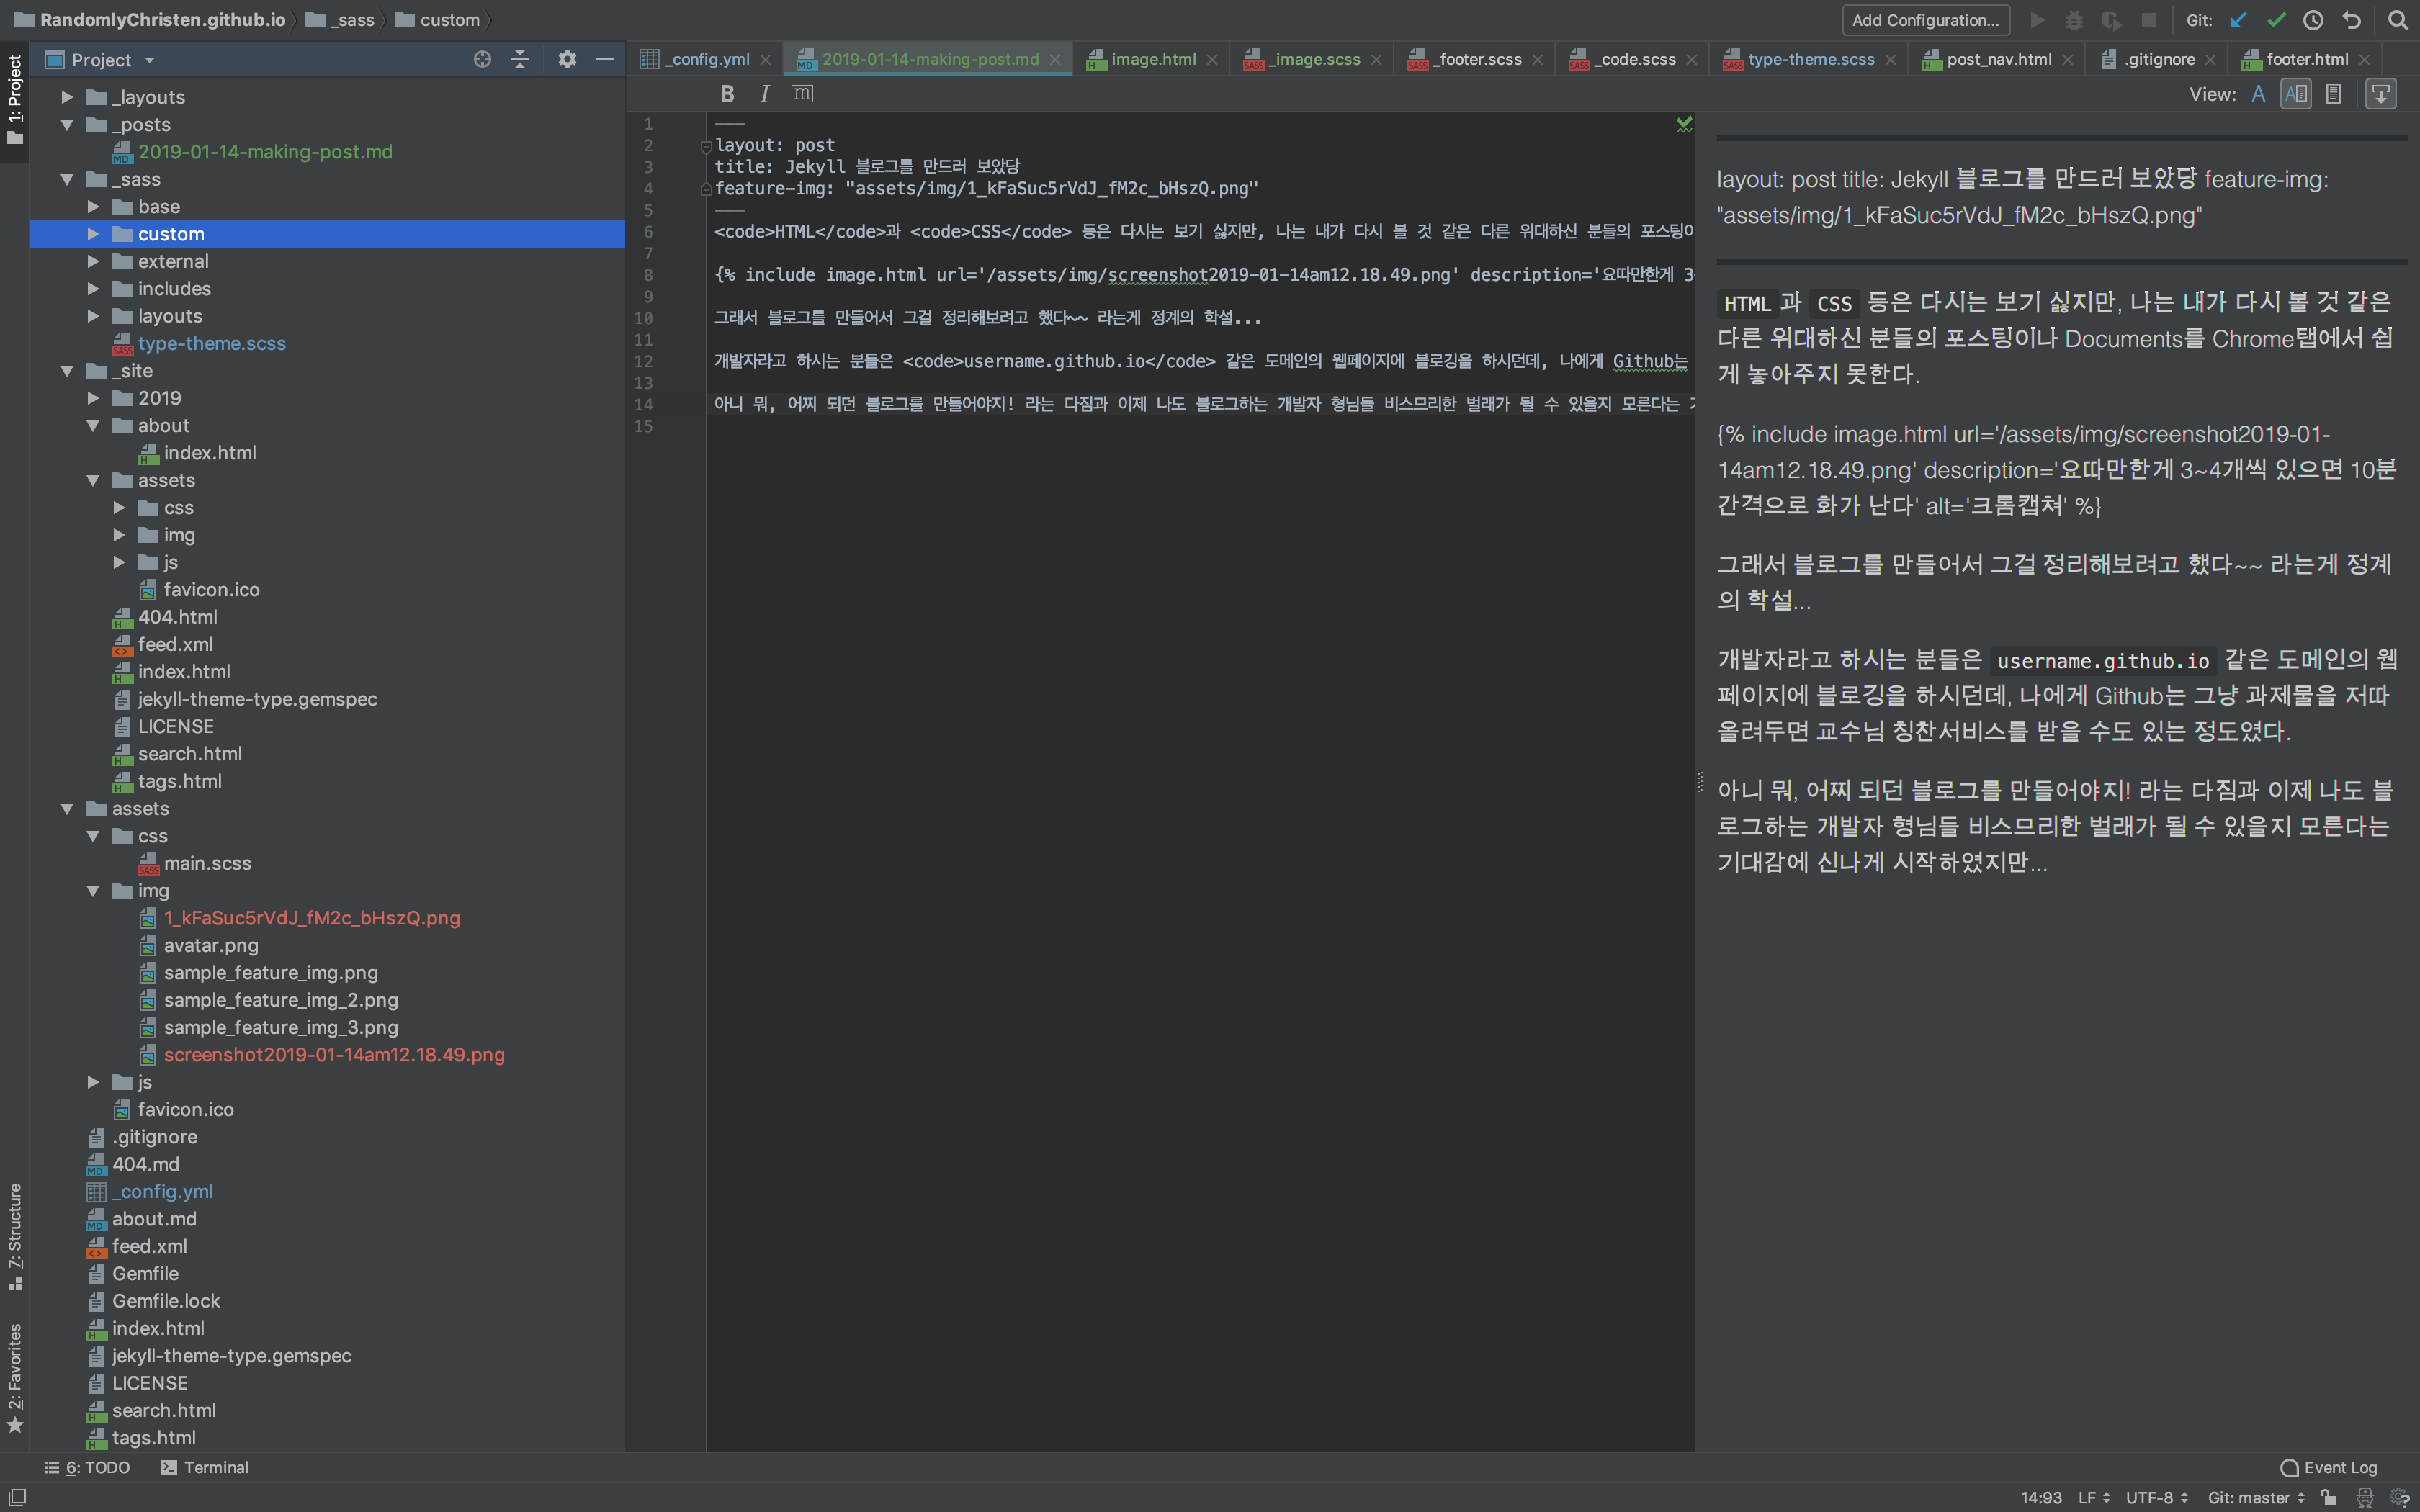Image resolution: width=2420 pixels, height=1512 pixels.
Task: Expand the _layouts folder
Action: (67, 97)
